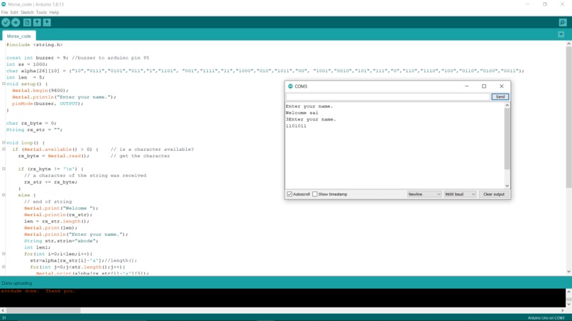The width and height of the screenshot is (572, 321).
Task: Click the 'Serial.begin(9600);' code line
Action: [x=40, y=91]
